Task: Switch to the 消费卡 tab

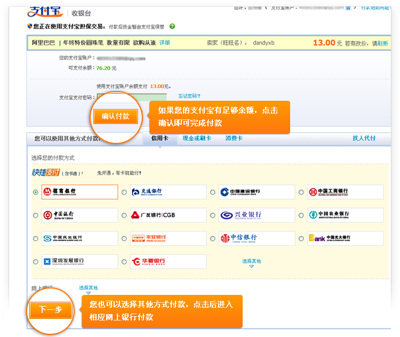Action: (234, 138)
